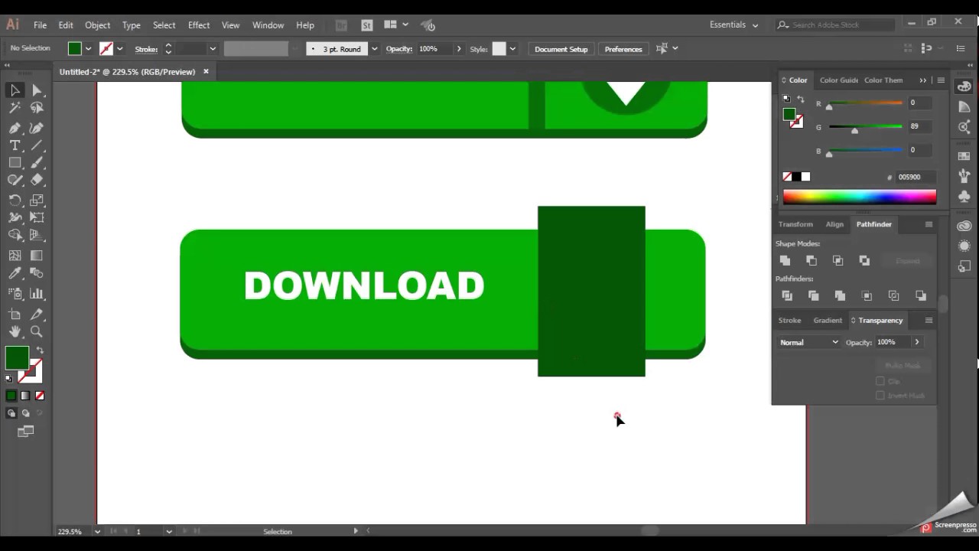
Task: Select the Rectangle tool
Action: coord(15,163)
